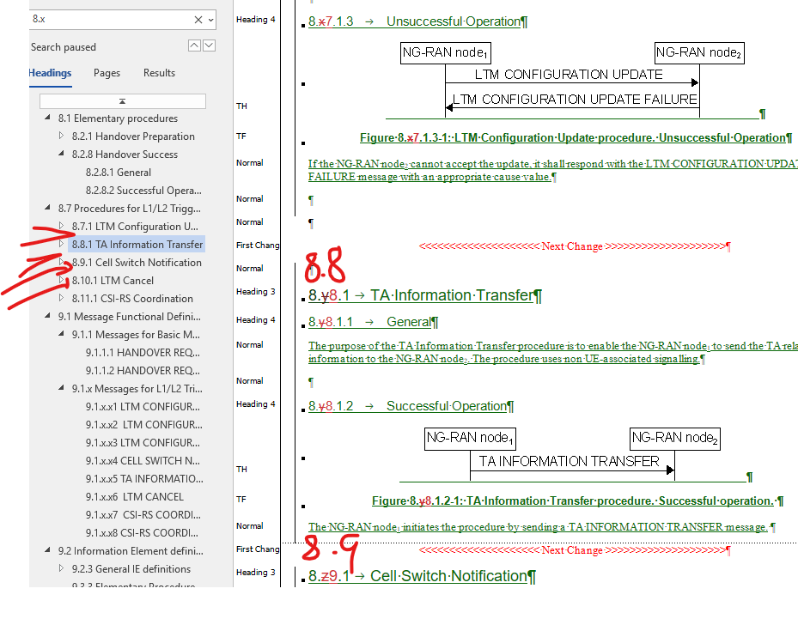Viewport: 798px width, 631px height.
Task: Jump to the beginning of the document headings
Action: pos(122,101)
